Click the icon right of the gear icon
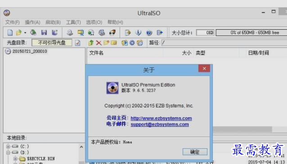Screen dimensions: 287x164 140,43
